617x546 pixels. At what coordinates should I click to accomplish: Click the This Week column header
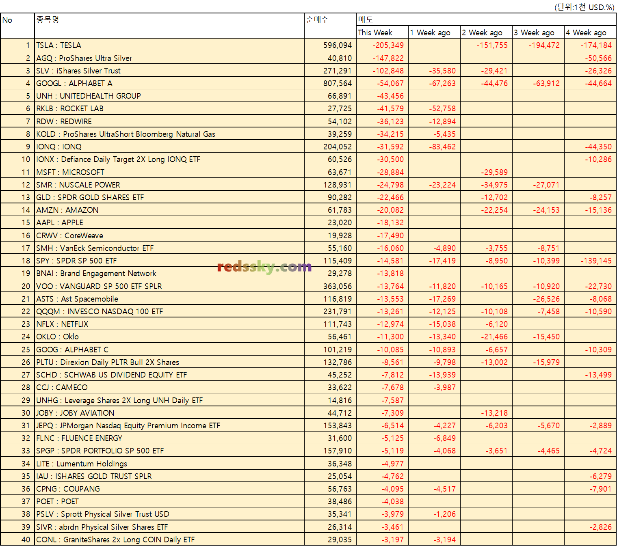(382, 32)
